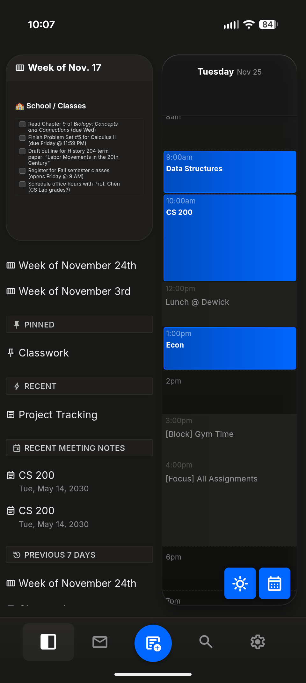306x683 pixels.
Task: Collapse the RECENT MEETING NOTES section
Action: coord(79,448)
